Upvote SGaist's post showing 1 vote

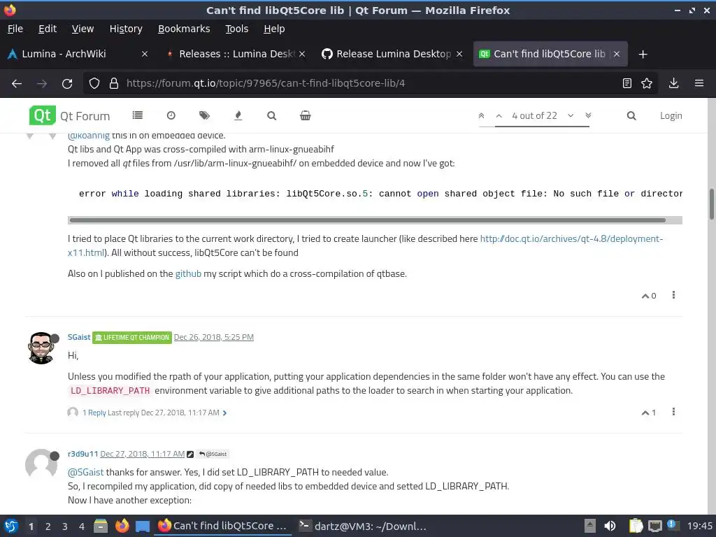pos(645,413)
